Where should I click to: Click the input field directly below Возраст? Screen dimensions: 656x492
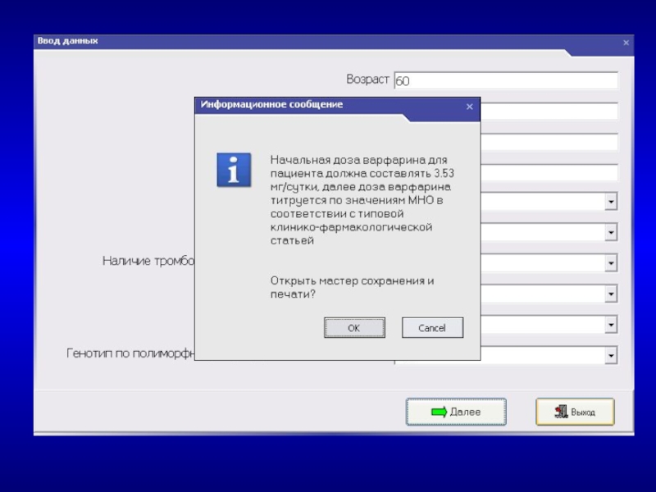tap(549, 112)
